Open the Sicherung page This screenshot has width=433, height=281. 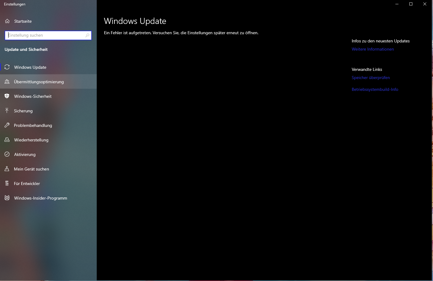pos(48,111)
